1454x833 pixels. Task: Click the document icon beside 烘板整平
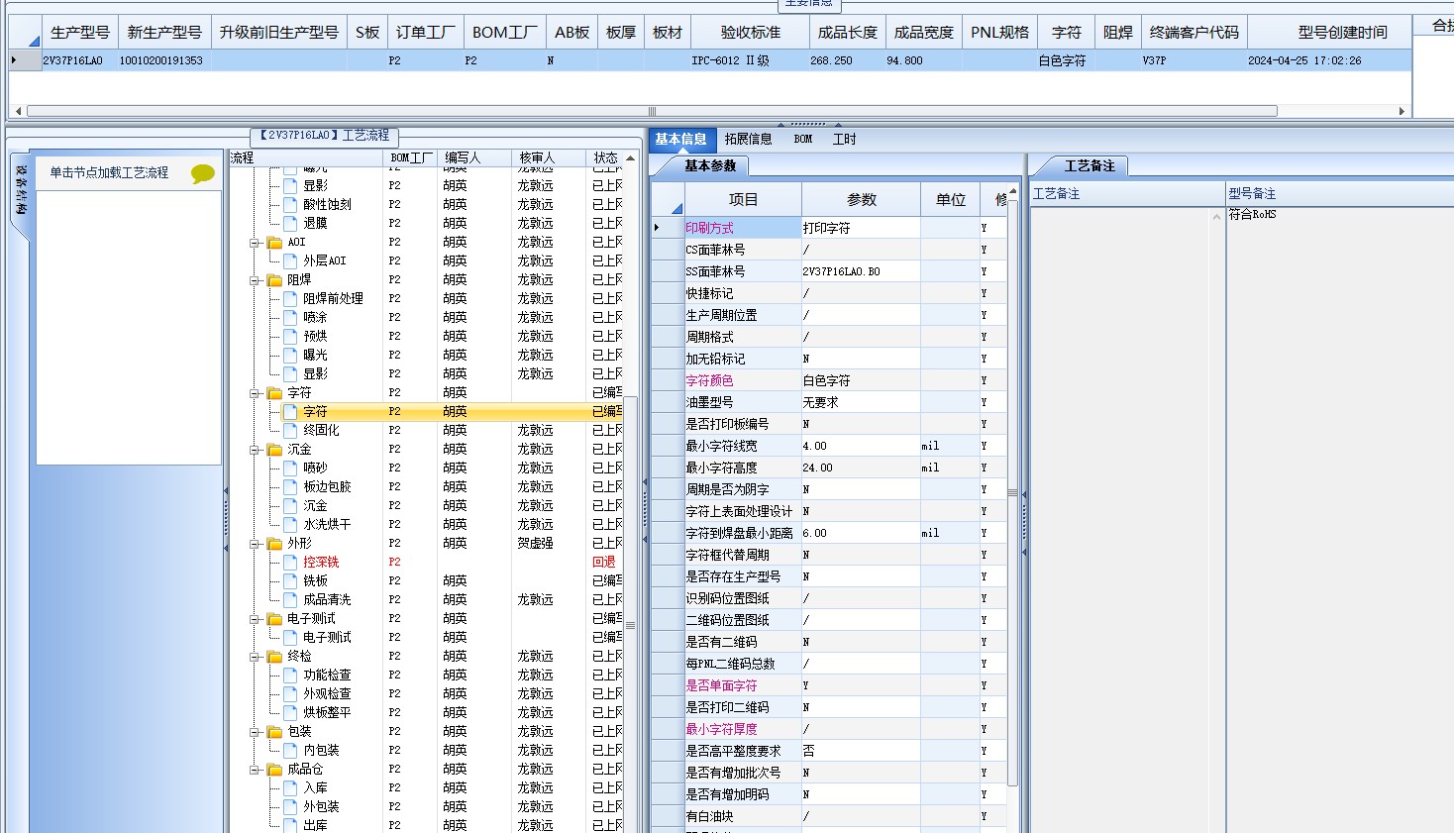pos(290,713)
